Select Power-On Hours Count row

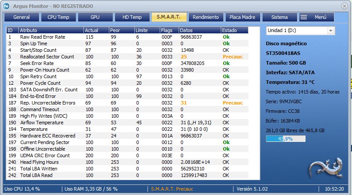click(127, 70)
